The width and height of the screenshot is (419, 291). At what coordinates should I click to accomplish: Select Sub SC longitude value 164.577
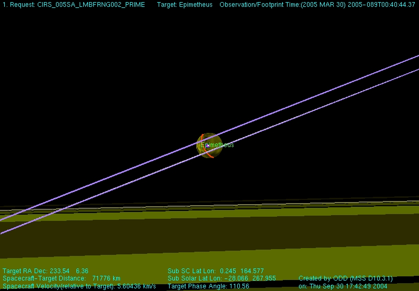(252, 271)
